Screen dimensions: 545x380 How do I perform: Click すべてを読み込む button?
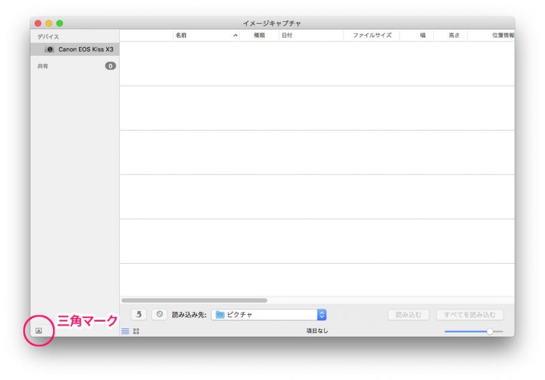click(x=469, y=315)
